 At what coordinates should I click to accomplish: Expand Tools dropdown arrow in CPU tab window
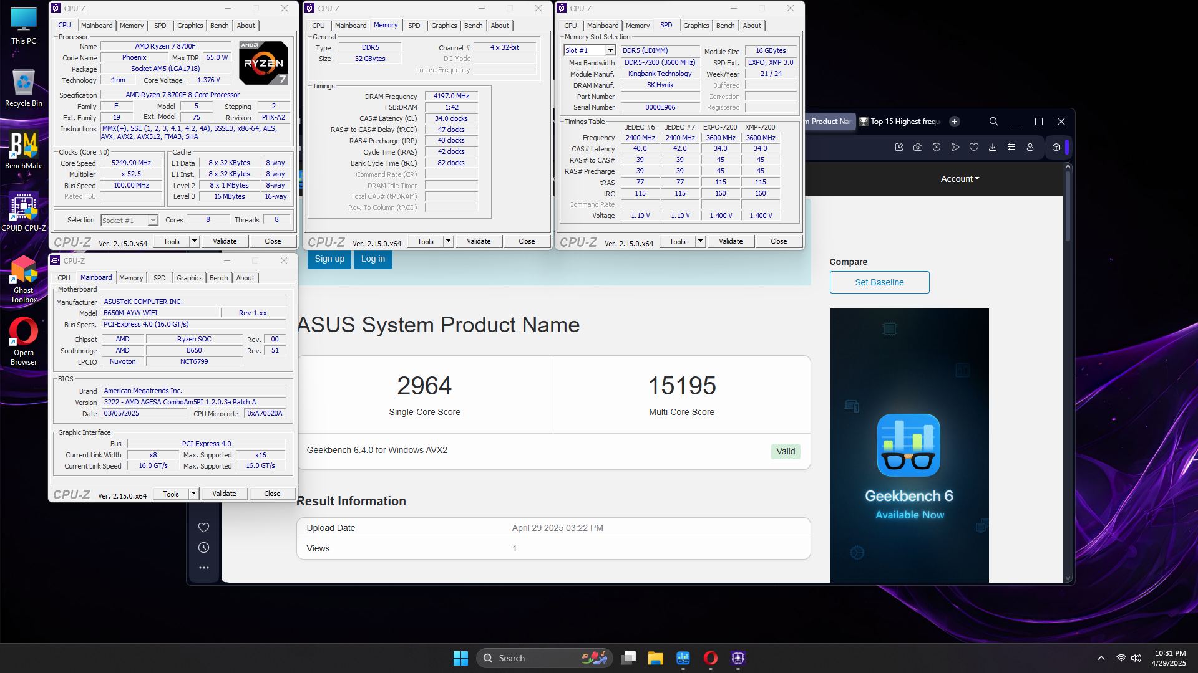point(194,241)
